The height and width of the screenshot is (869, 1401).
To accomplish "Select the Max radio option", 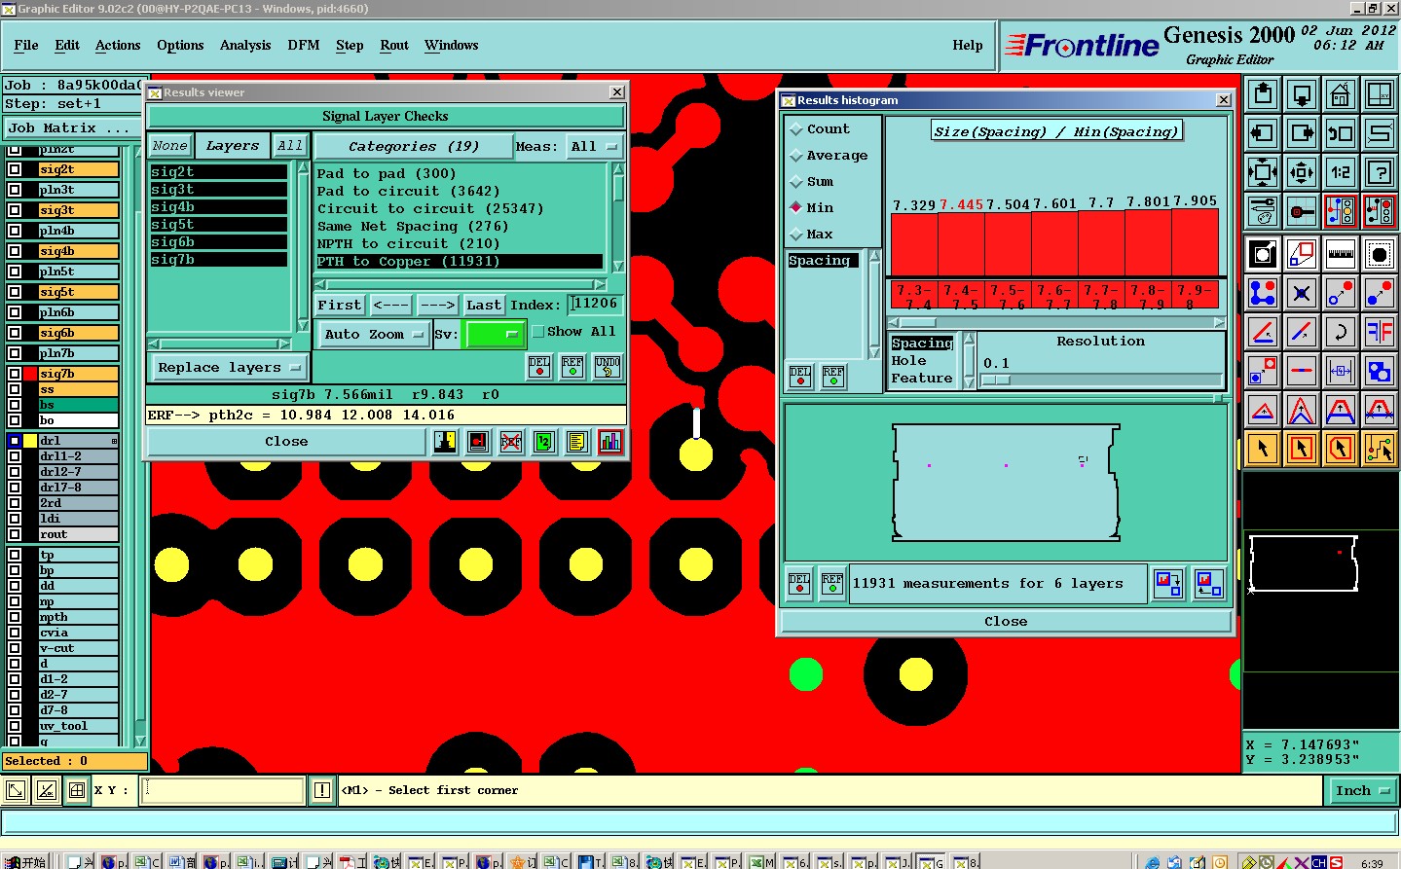I will coord(796,235).
